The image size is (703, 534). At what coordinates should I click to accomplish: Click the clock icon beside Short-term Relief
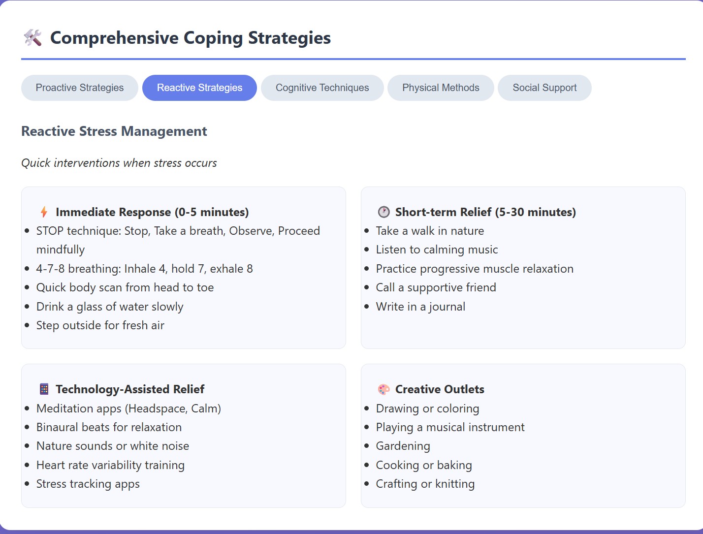(383, 212)
